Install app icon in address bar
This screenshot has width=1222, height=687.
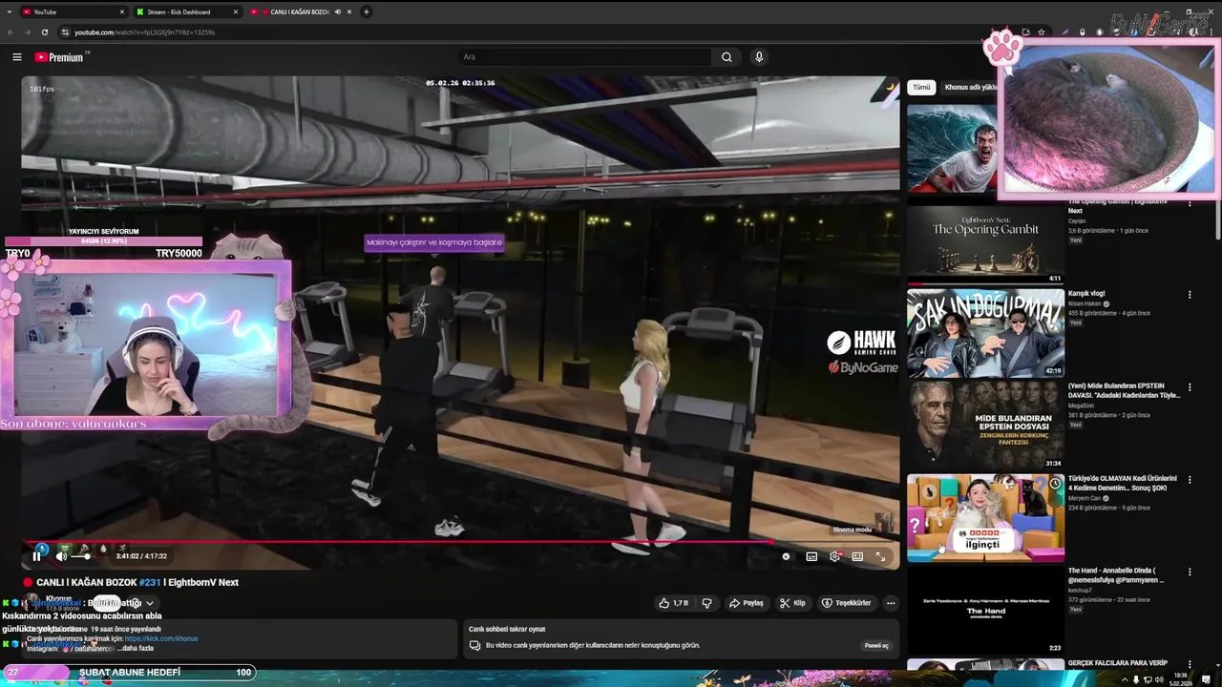1024,32
